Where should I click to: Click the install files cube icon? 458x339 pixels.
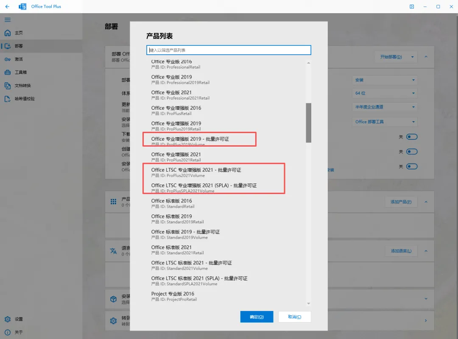pos(113,299)
